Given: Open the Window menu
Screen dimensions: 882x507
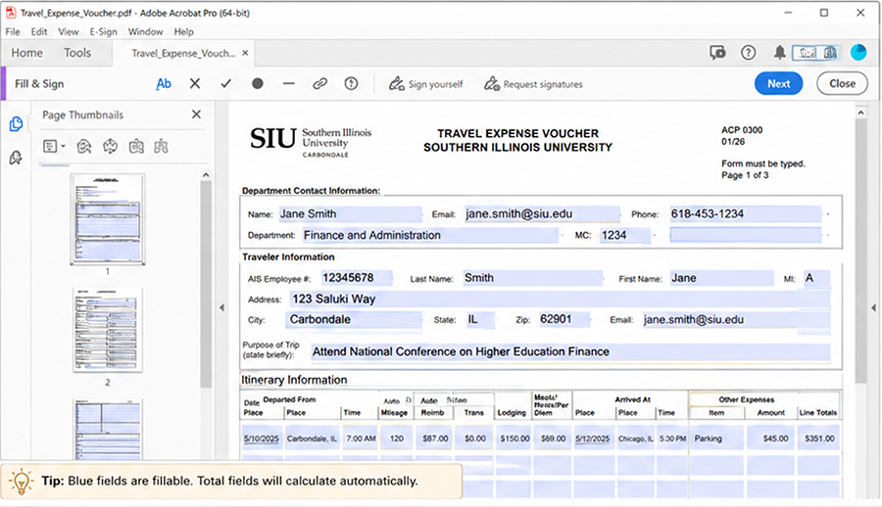Looking at the screenshot, I should [145, 31].
